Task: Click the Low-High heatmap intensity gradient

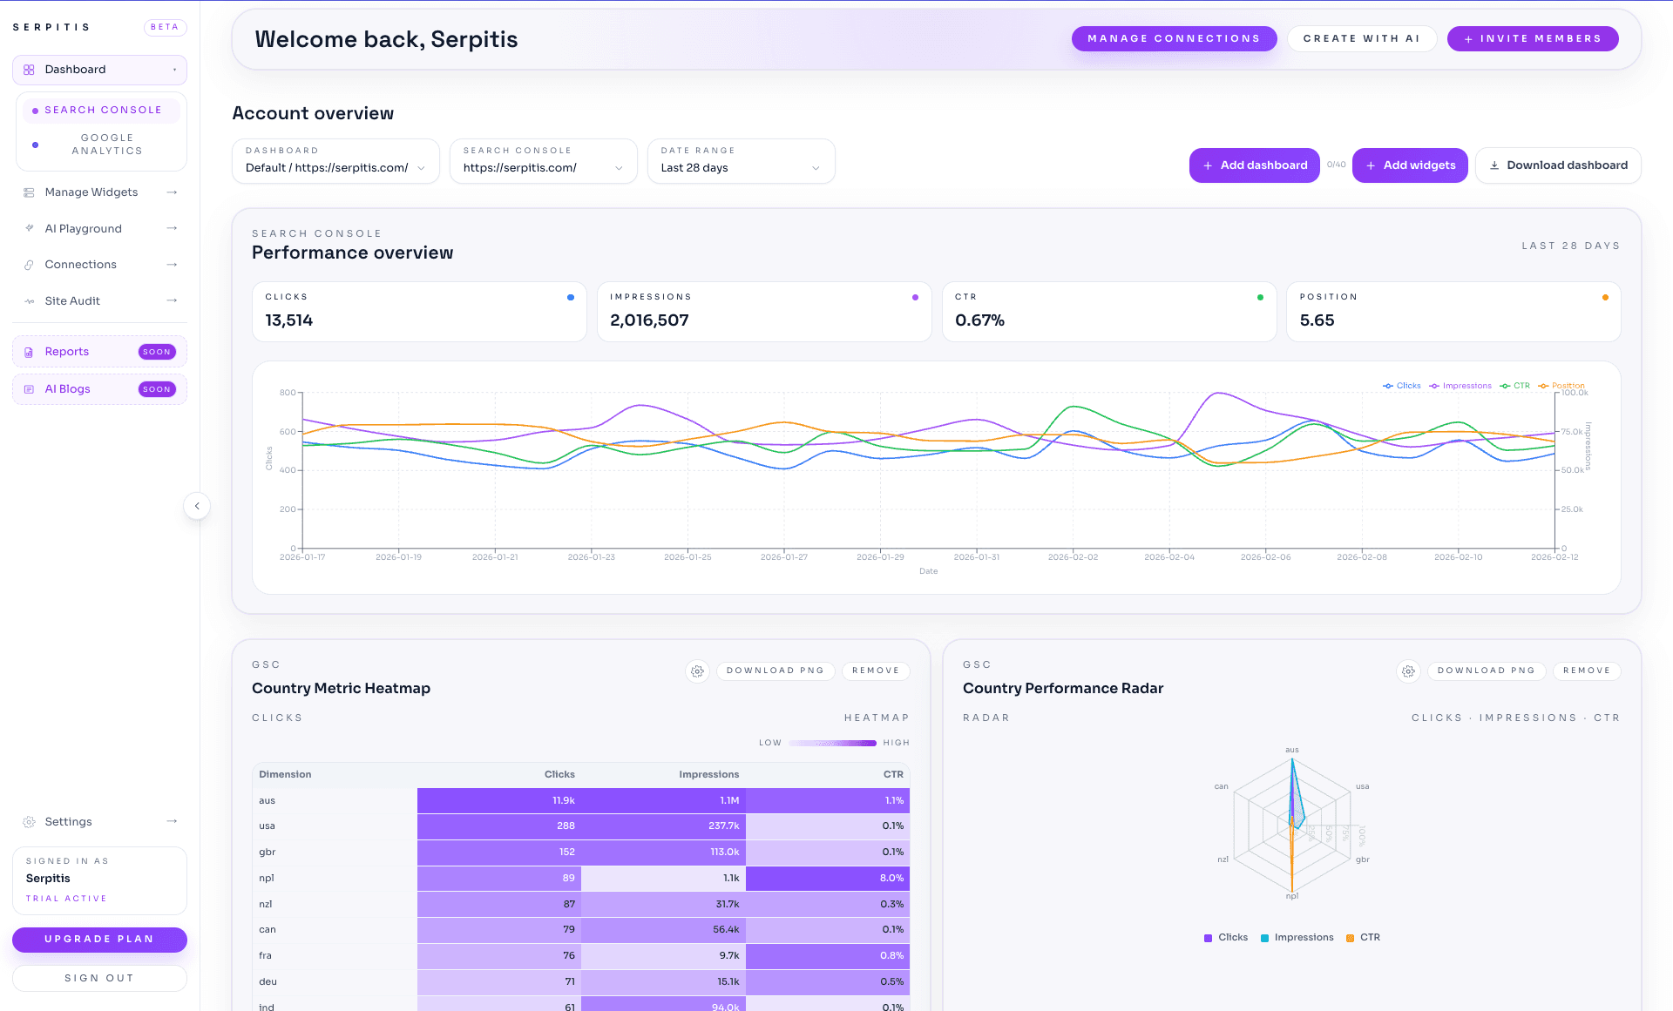Action: (x=832, y=743)
